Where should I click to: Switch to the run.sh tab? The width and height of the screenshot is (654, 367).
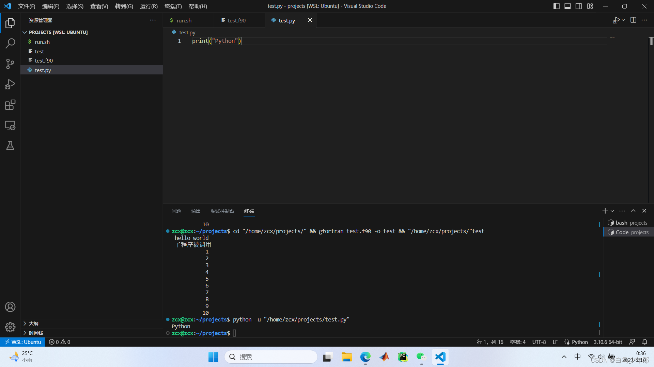click(x=188, y=20)
